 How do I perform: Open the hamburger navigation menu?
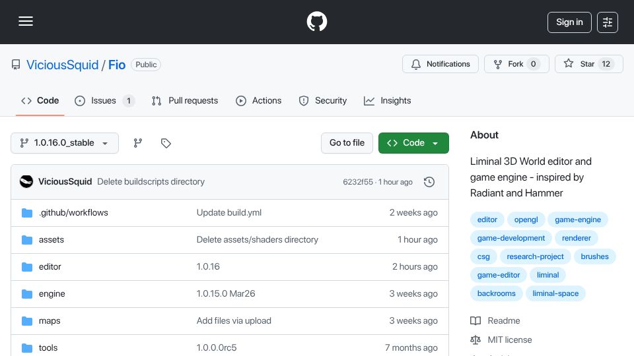[x=26, y=21]
